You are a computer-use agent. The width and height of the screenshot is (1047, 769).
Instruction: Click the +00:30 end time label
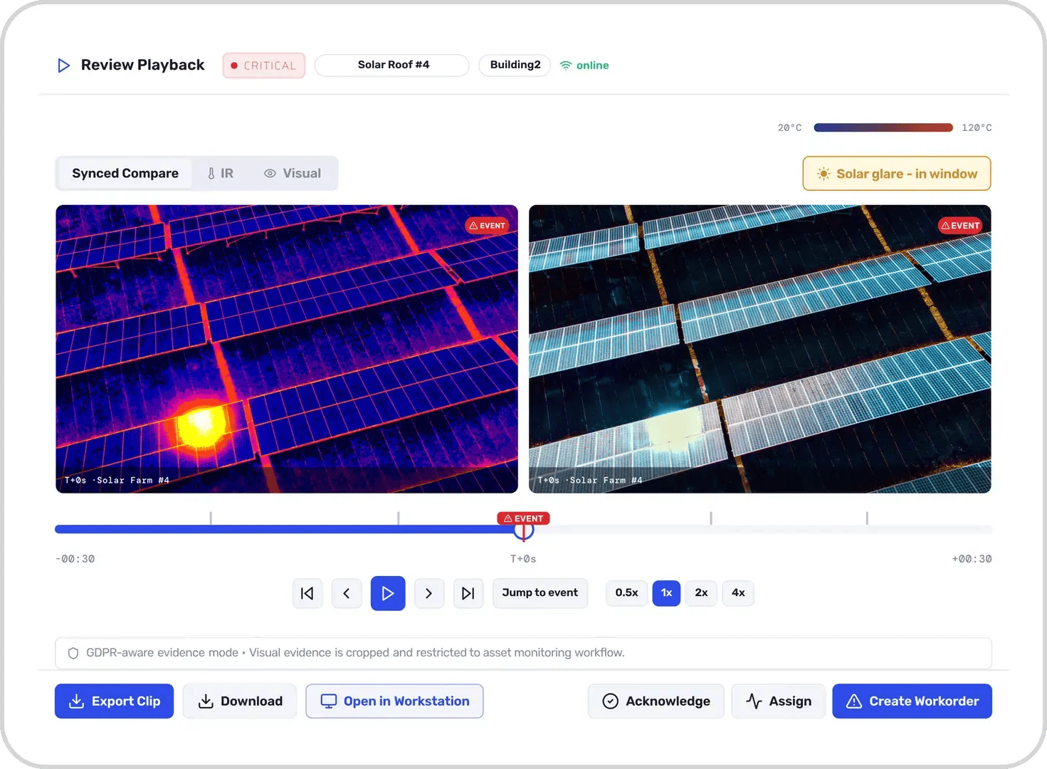click(x=972, y=559)
